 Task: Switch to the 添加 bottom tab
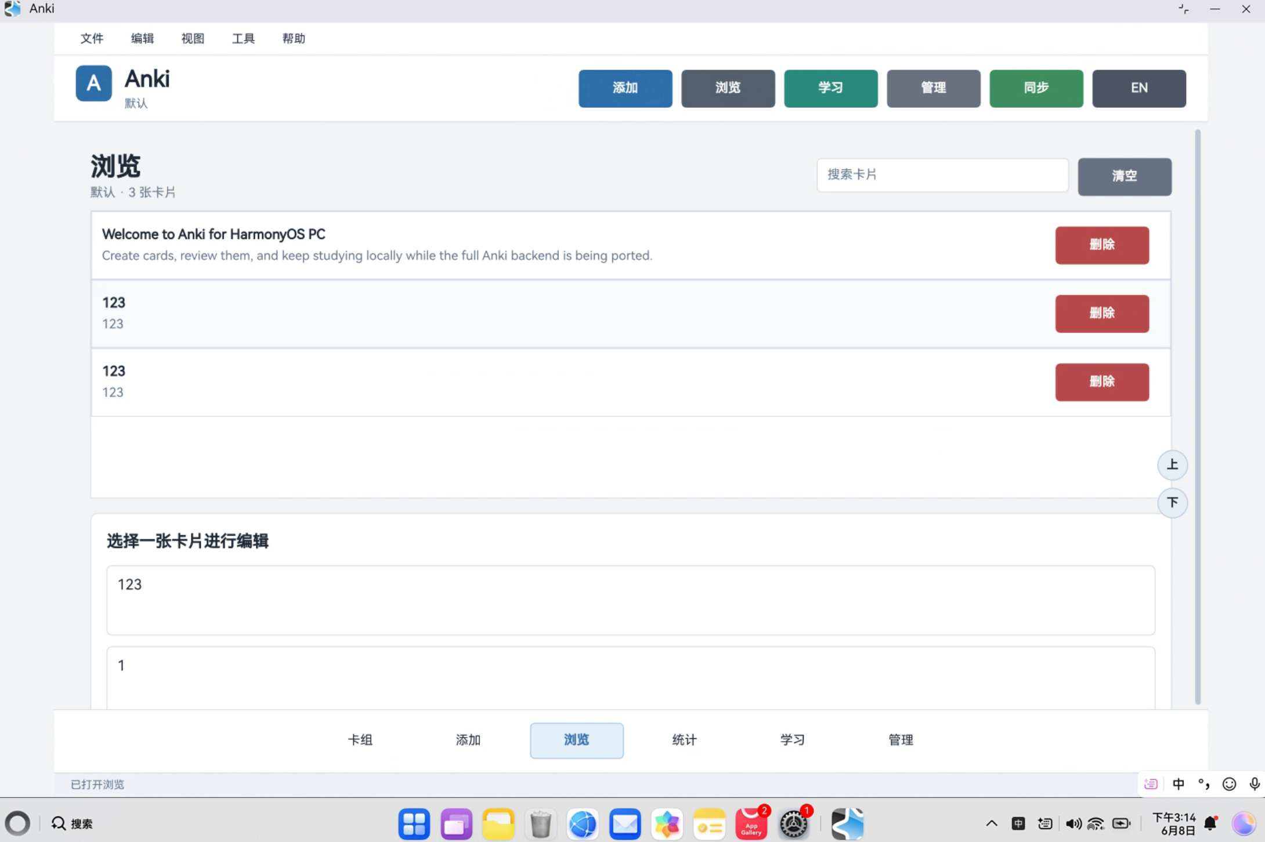click(x=468, y=740)
